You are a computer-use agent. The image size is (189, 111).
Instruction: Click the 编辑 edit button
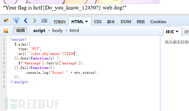pos(20,30)
